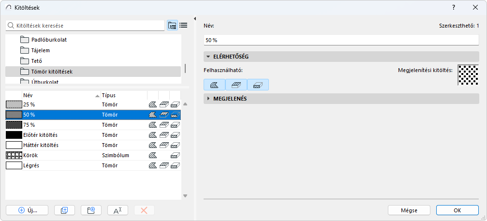Click the Új... button
The image size is (487, 221).
tap(28, 210)
